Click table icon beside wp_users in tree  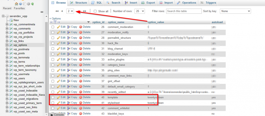point(11,78)
